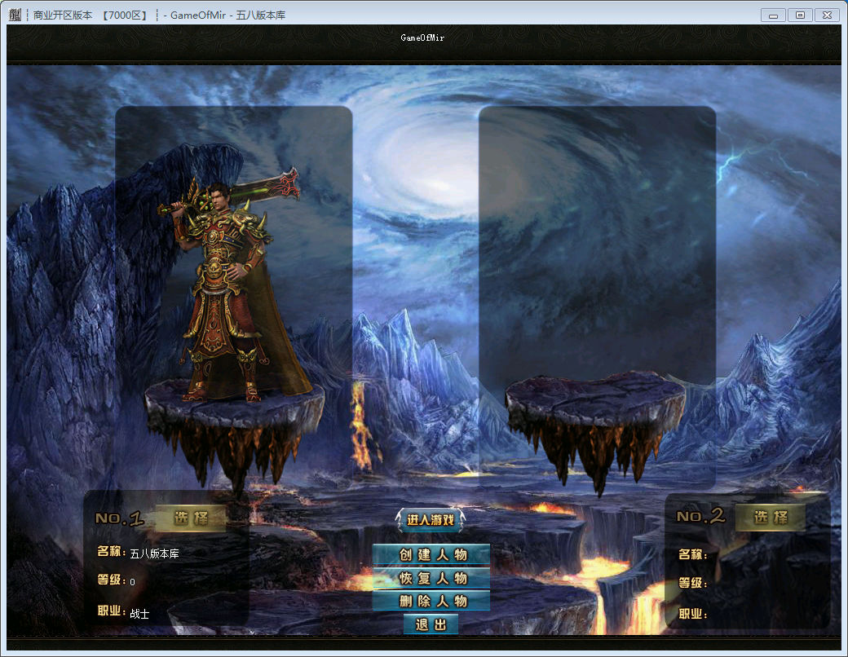Click the GameOfMir header text

(x=422, y=37)
